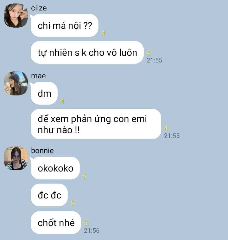The height and width of the screenshot is (240, 228).
Task: Tap the "chốt nhé" message bubble
Action: point(56,223)
